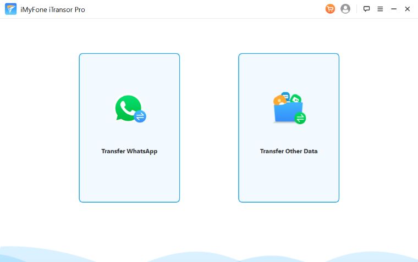Image resolution: width=418 pixels, height=262 pixels.
Task: Select the Transfer Other Data label
Action: [289, 151]
